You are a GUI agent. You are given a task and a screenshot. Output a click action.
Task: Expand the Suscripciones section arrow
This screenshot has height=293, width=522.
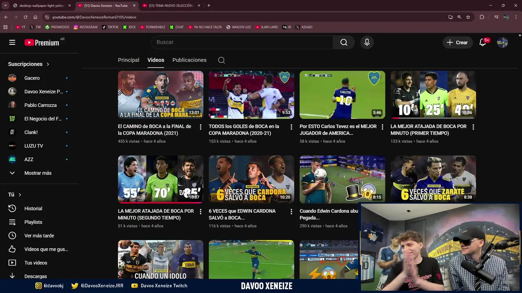pos(48,64)
